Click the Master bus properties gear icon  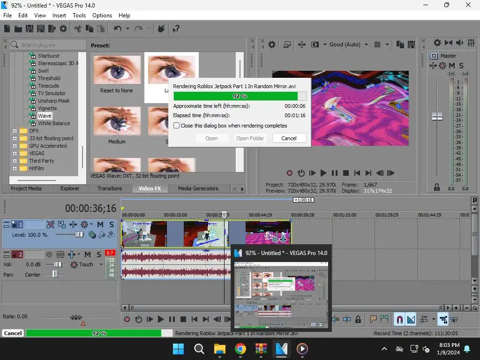click(x=437, y=43)
